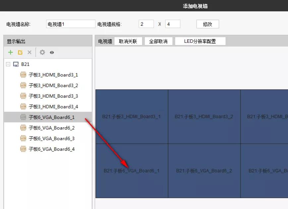Screen dimensions: 288x209
Task: Collapse the B21 tree node
Action: tap(8, 64)
